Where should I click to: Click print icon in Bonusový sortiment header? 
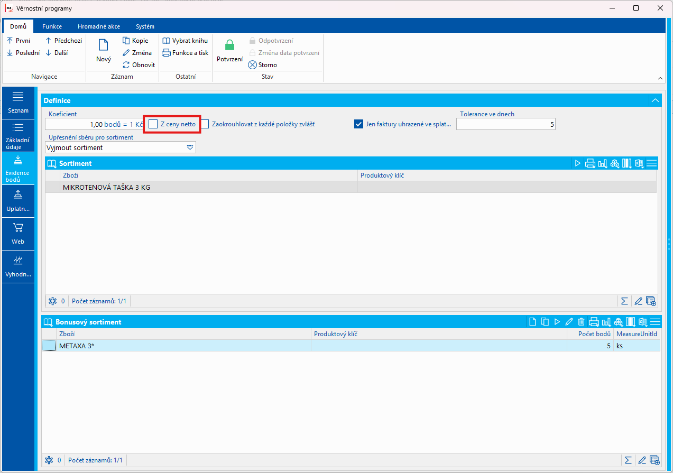coord(593,321)
